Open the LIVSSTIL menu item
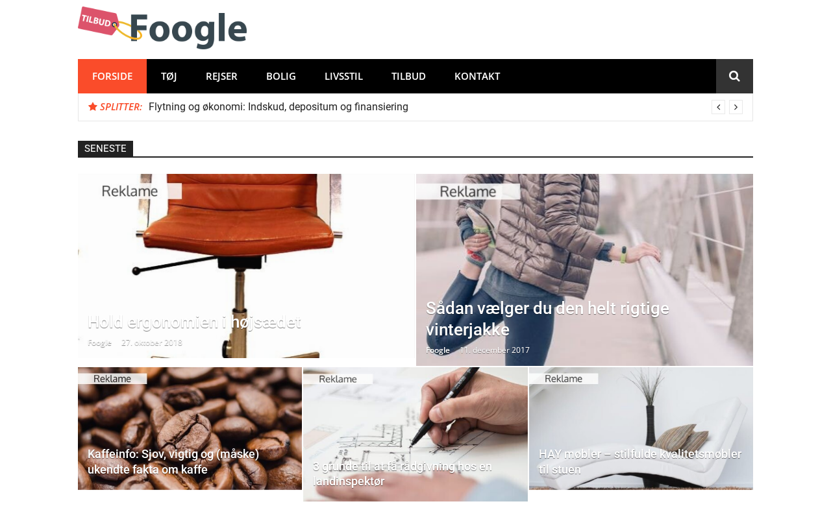The width and height of the screenshot is (831, 519). pyautogui.click(x=343, y=76)
